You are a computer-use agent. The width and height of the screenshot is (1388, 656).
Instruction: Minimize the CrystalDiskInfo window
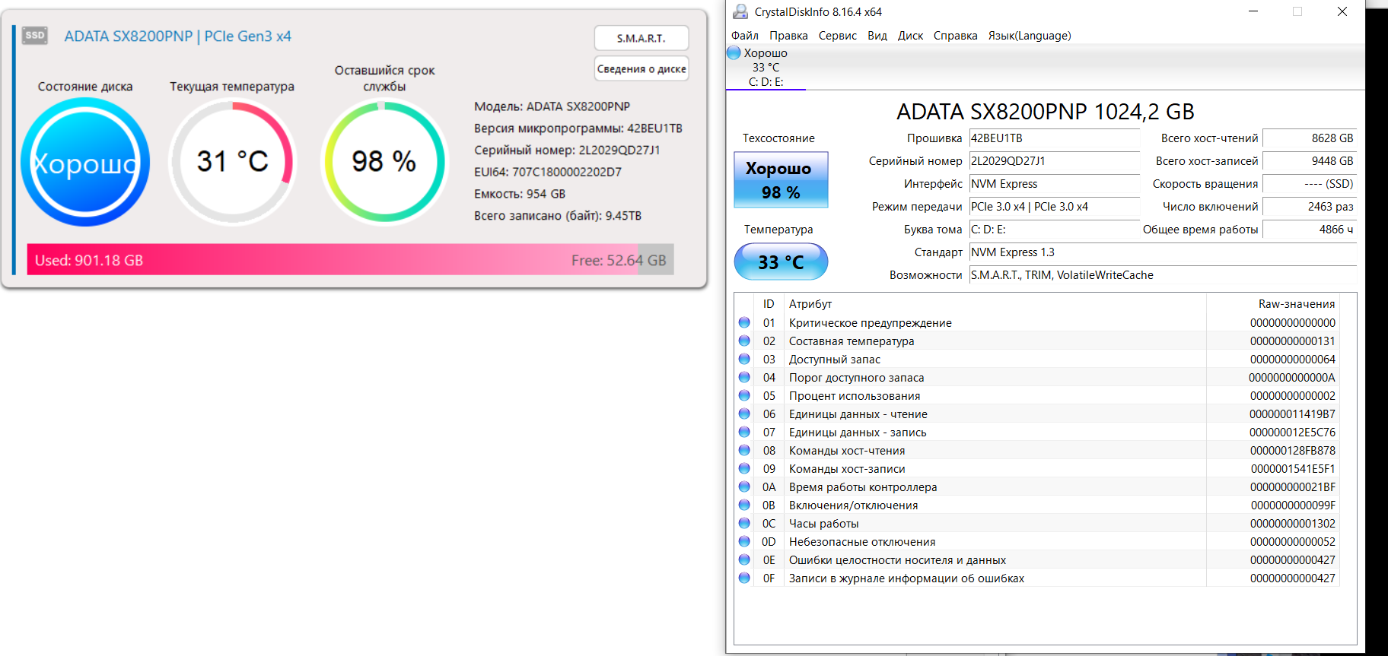[x=1253, y=11]
